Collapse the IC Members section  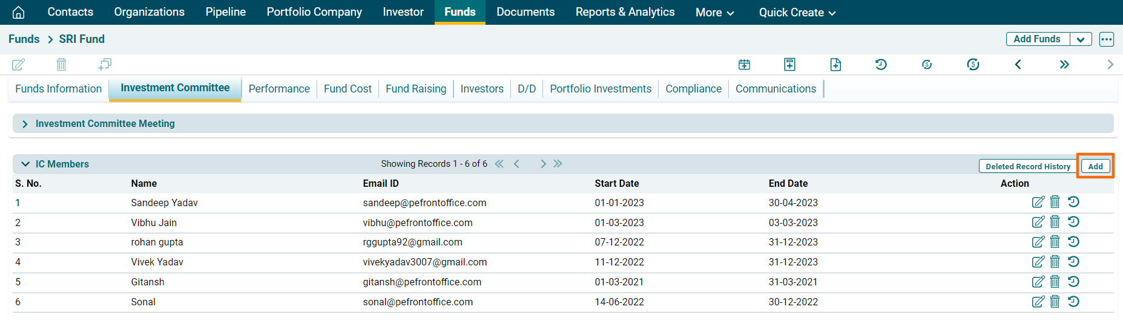pyautogui.click(x=25, y=164)
